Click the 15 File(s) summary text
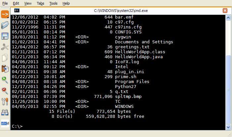The height and width of the screenshot is (137, 232). click(62, 112)
